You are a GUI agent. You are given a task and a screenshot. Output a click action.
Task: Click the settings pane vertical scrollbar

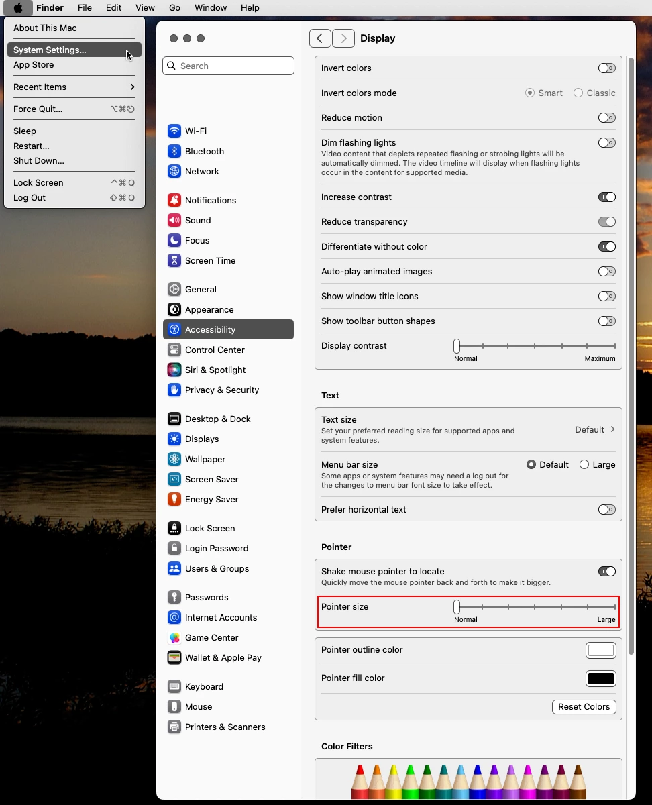631,356
